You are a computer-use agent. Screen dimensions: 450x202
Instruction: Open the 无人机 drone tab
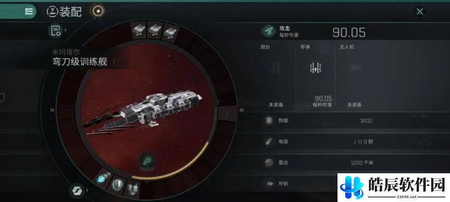click(x=354, y=77)
